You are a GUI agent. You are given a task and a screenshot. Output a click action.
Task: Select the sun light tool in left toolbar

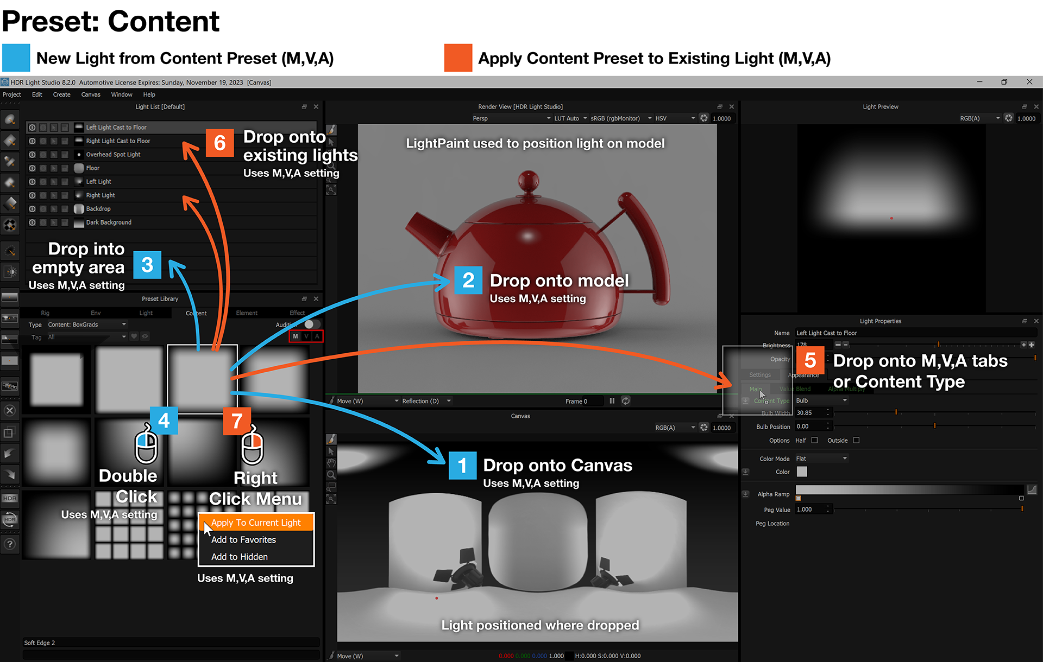[x=10, y=272]
